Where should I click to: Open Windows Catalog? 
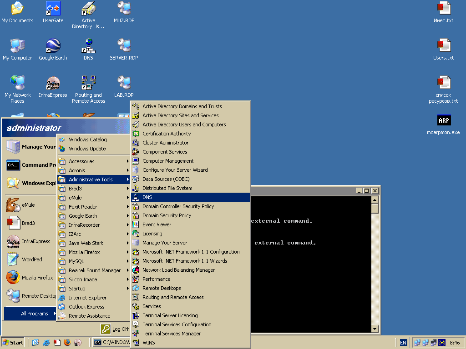[x=94, y=140]
